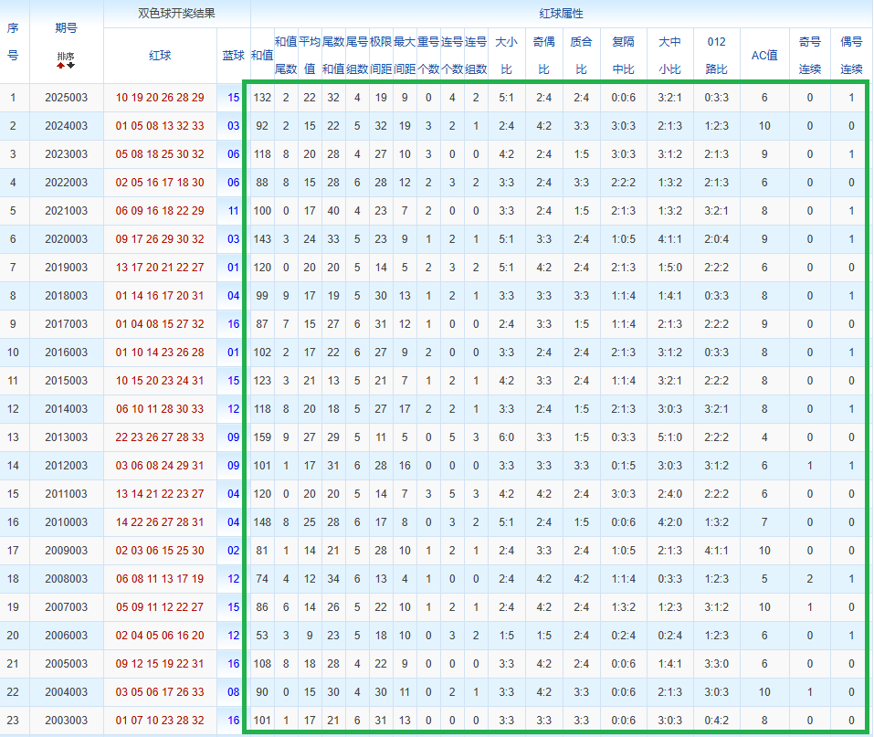The image size is (874, 737).
Task: Select the AC值 column header
Action: click(x=763, y=55)
